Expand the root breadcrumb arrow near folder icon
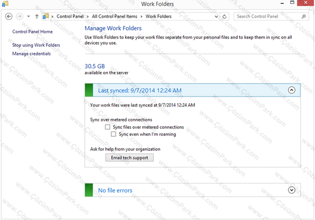The width and height of the screenshot is (315, 220). (x=53, y=17)
